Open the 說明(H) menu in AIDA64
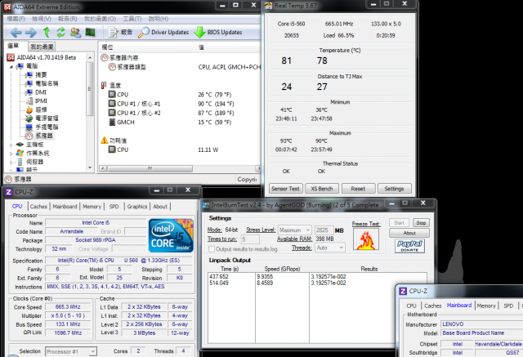 (x=158, y=19)
